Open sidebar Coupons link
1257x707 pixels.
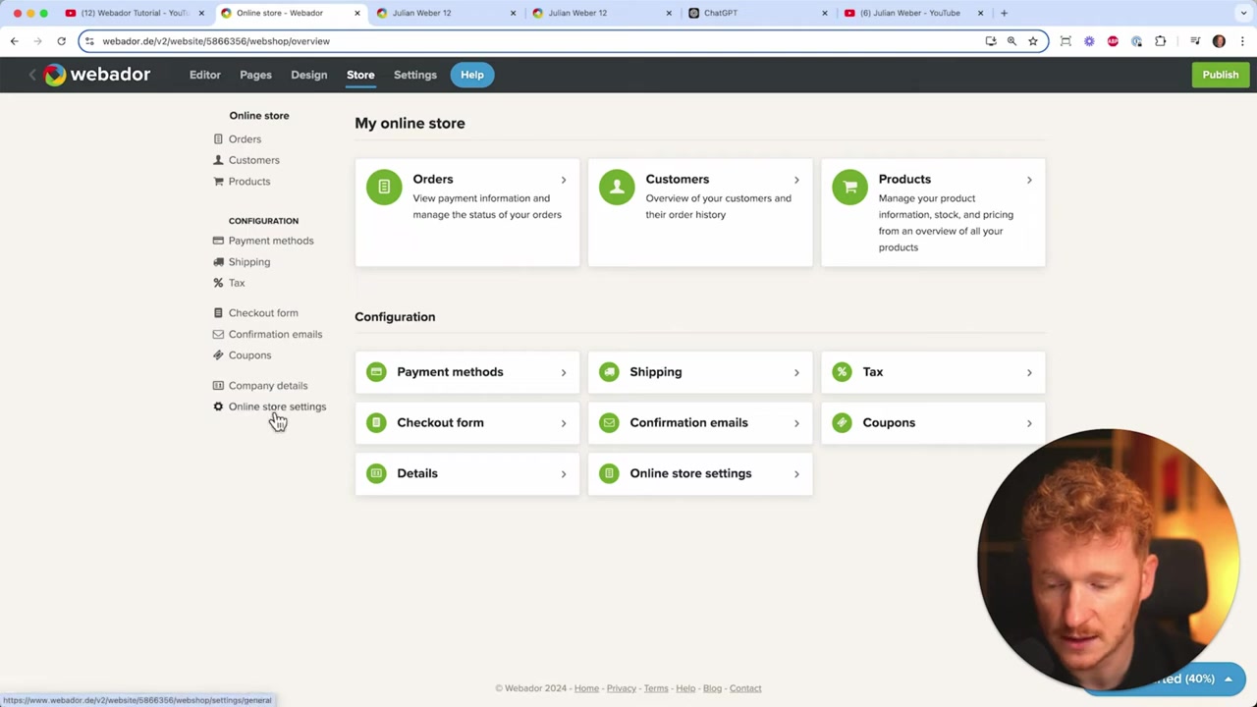point(249,355)
